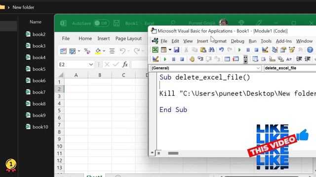Screen dimensions: 316x177
Task: Click the Outdent icon on Edit toolbar
Action: pos(307,59)
